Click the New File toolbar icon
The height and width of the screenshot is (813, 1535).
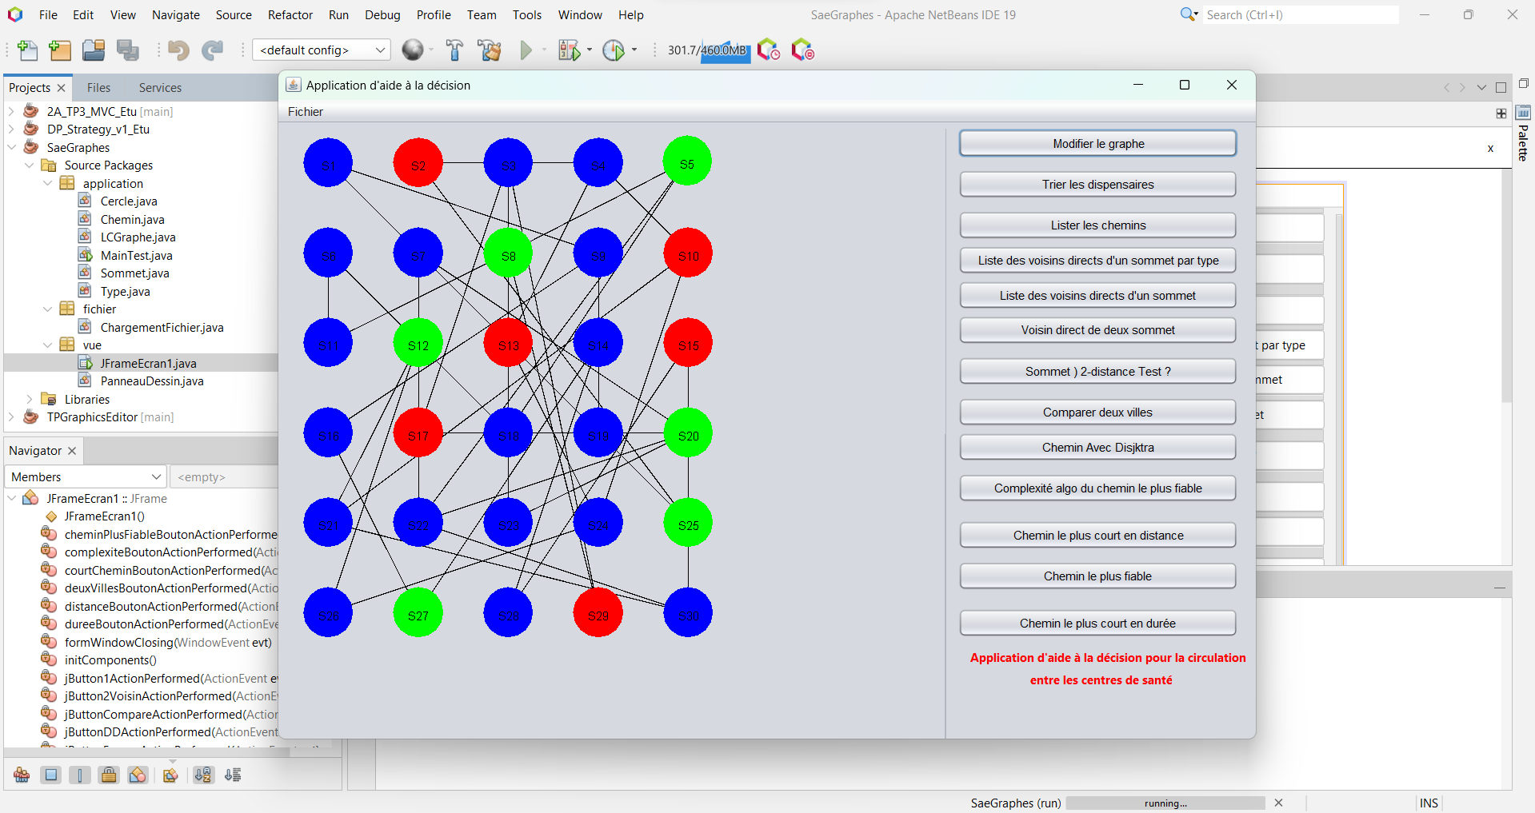click(27, 50)
